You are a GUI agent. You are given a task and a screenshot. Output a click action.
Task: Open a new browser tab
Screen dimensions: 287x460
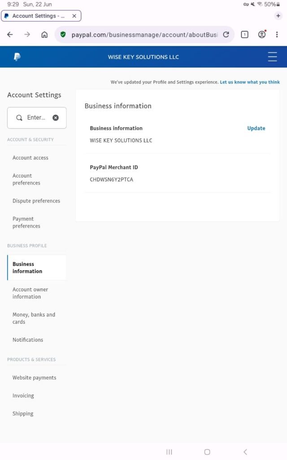point(278,16)
